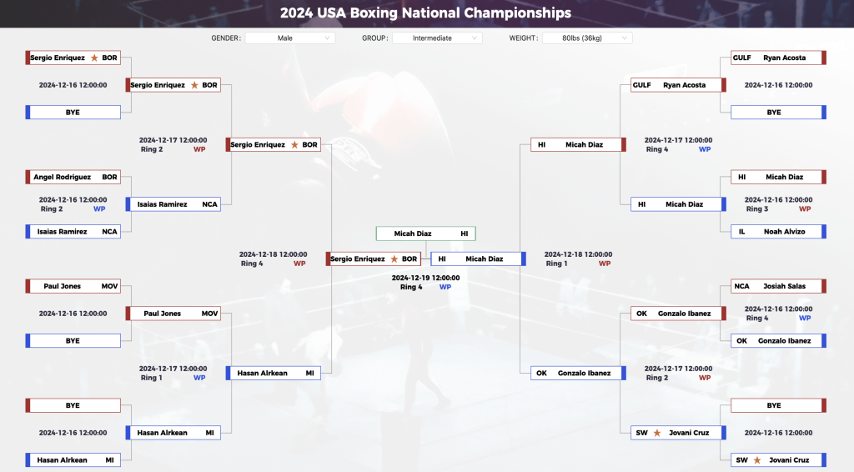854x472 pixels.
Task: Click the blue WP result under 2024-12-19 final
Action: pyautogui.click(x=445, y=287)
